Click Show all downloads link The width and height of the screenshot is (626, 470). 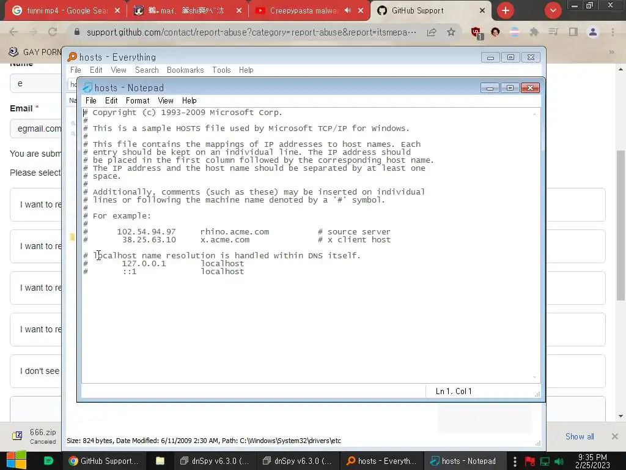pyautogui.click(x=580, y=436)
